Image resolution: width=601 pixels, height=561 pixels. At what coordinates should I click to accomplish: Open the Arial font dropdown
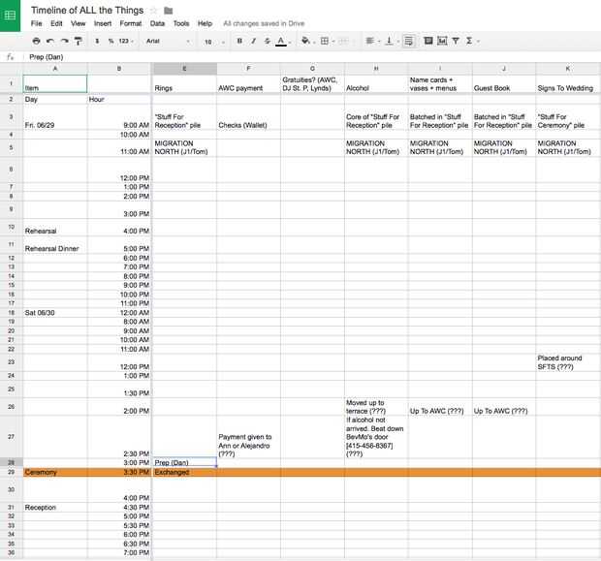click(168, 41)
